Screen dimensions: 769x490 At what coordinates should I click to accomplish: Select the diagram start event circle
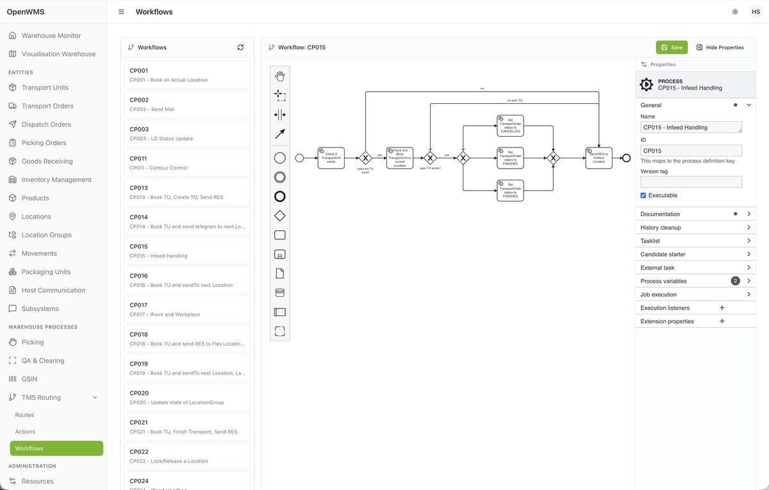point(299,158)
